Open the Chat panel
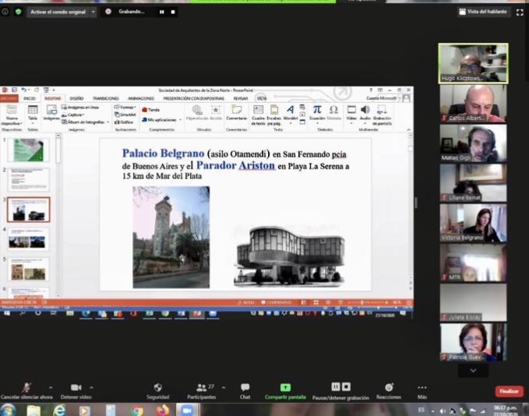The width and height of the screenshot is (529, 416). pyautogui.click(x=245, y=388)
